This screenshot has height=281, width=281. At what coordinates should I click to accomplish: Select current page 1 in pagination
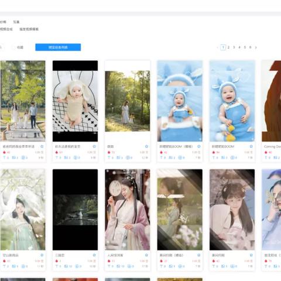point(223,47)
